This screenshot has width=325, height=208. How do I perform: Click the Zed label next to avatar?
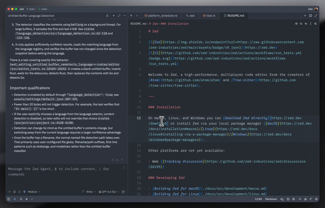[310, 9]
